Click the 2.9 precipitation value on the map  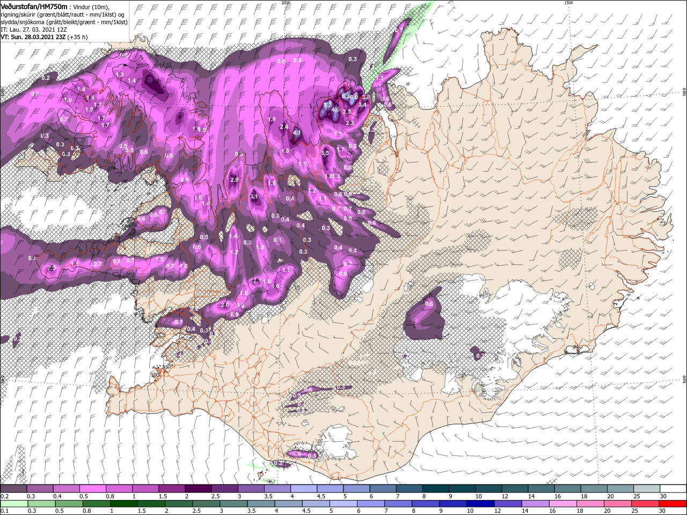(x=234, y=180)
